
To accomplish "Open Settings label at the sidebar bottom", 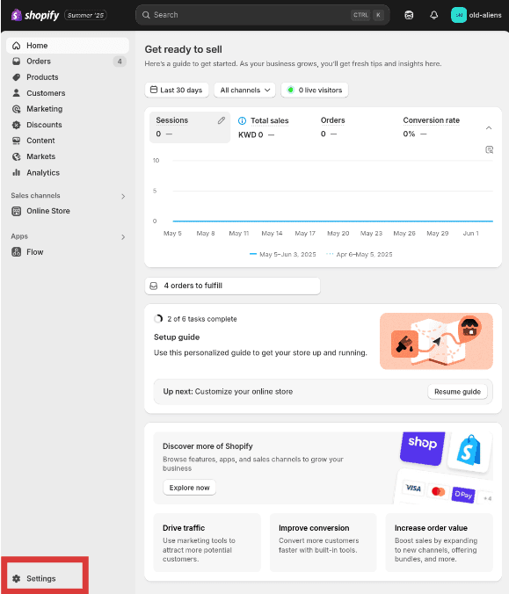I will pyautogui.click(x=41, y=578).
